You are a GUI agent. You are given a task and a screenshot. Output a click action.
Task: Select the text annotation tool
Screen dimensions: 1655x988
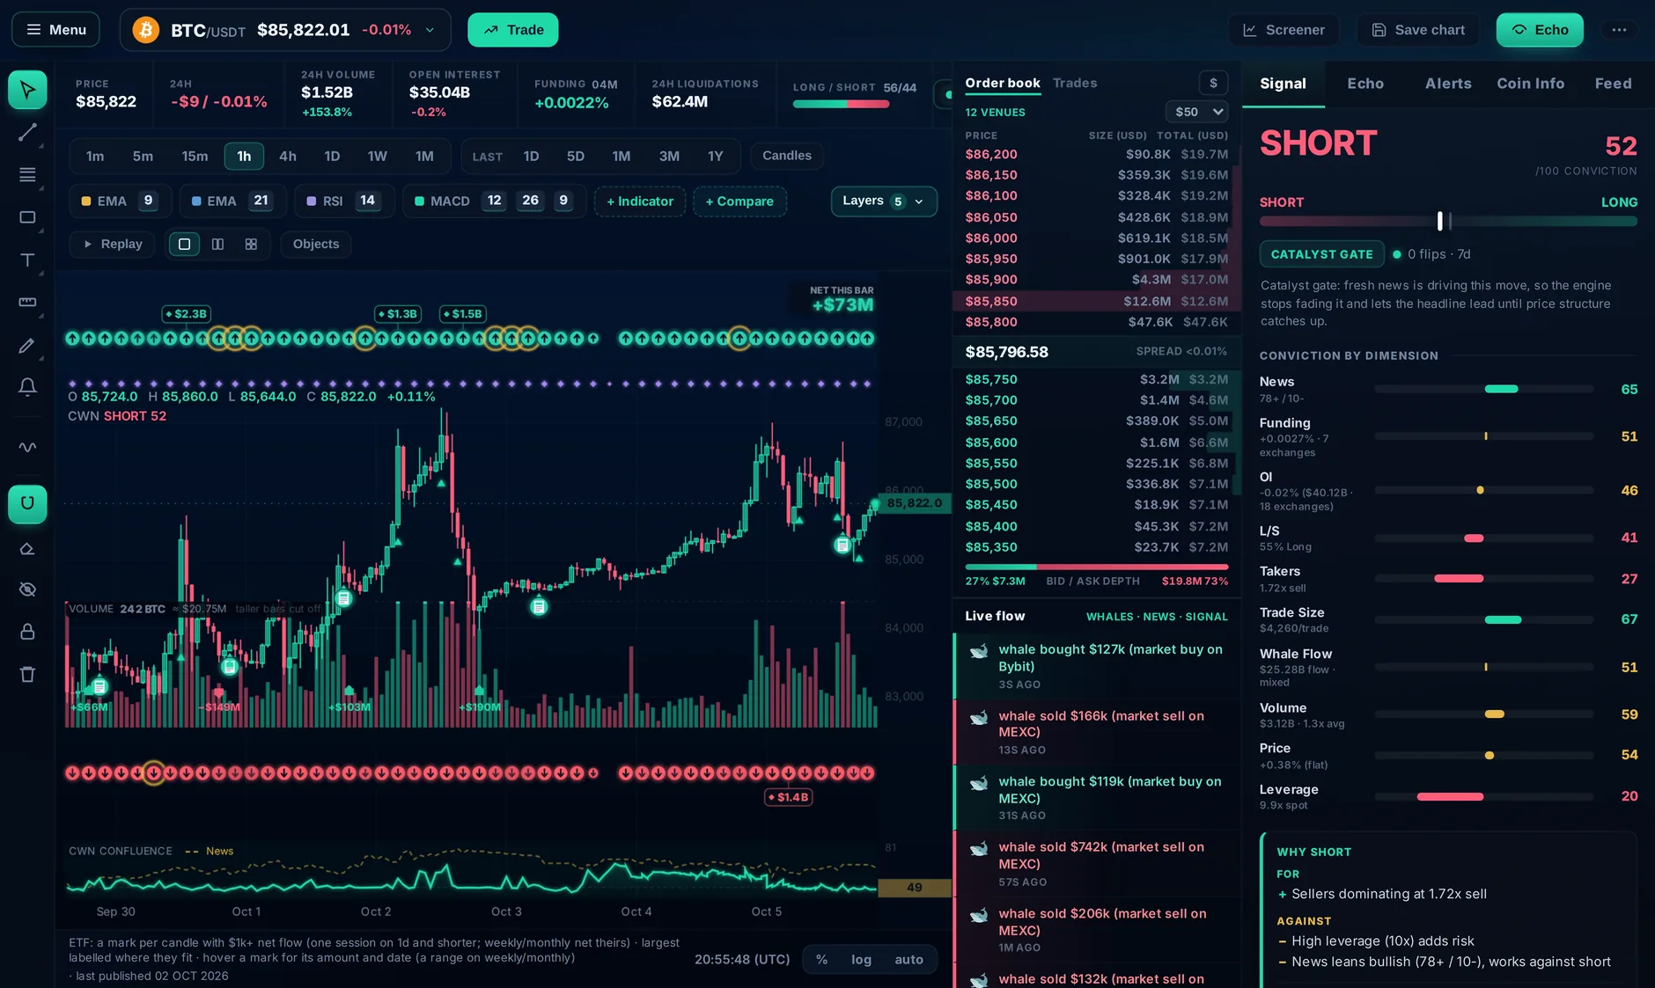tap(27, 260)
